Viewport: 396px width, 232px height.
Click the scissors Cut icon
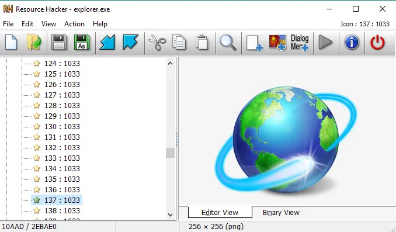click(x=157, y=43)
